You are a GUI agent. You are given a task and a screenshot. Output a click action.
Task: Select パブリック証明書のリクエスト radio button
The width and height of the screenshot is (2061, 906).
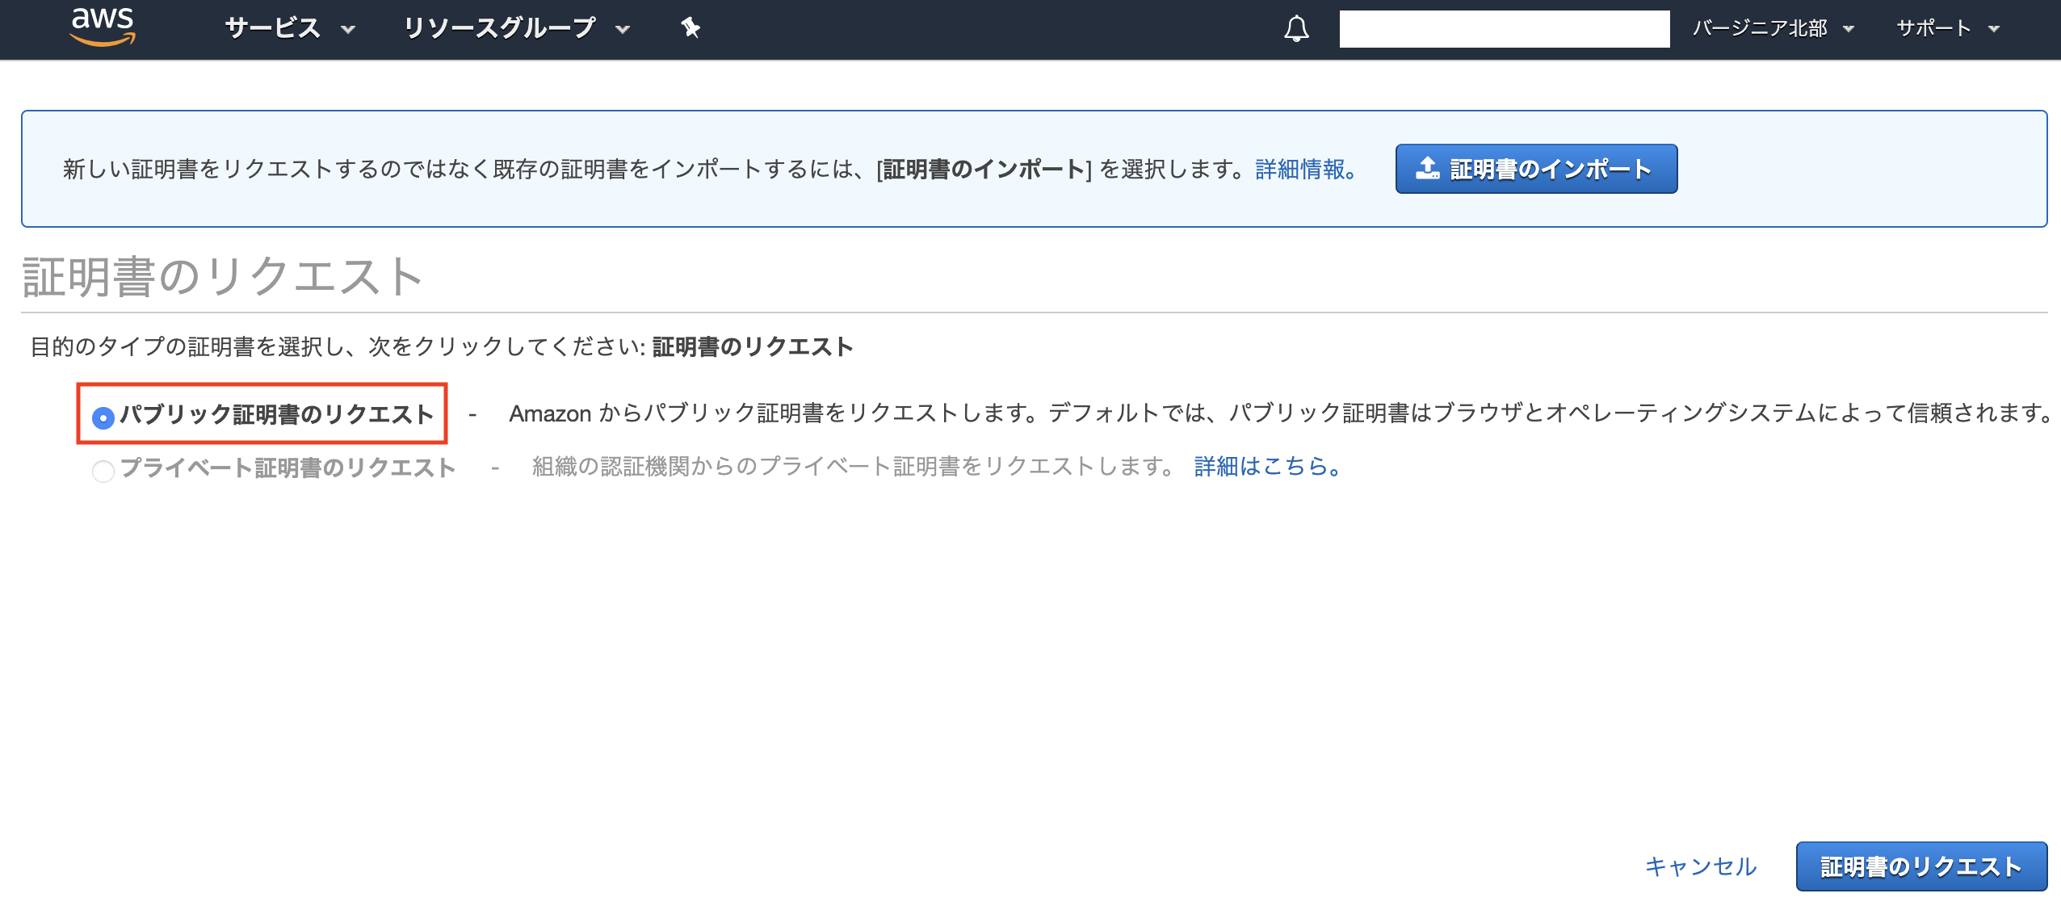coord(102,417)
